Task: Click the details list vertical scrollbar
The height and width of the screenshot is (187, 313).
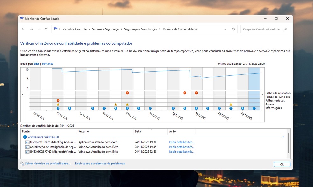Action: click(x=288, y=143)
